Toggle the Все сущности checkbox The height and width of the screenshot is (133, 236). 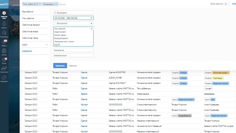pyautogui.click(x=55, y=23)
